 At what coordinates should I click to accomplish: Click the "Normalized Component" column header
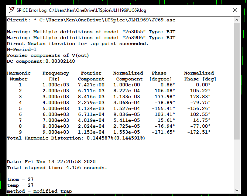pos(128,76)
